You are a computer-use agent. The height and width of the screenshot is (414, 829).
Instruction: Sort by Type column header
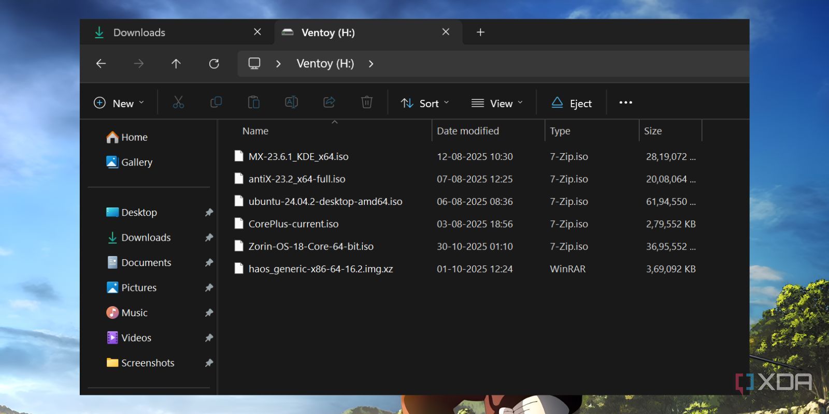pos(560,131)
